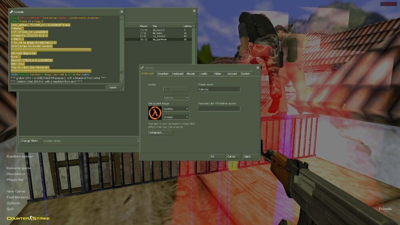Expand the Orange spray color dropdown
400x225 pixels.
176,117
